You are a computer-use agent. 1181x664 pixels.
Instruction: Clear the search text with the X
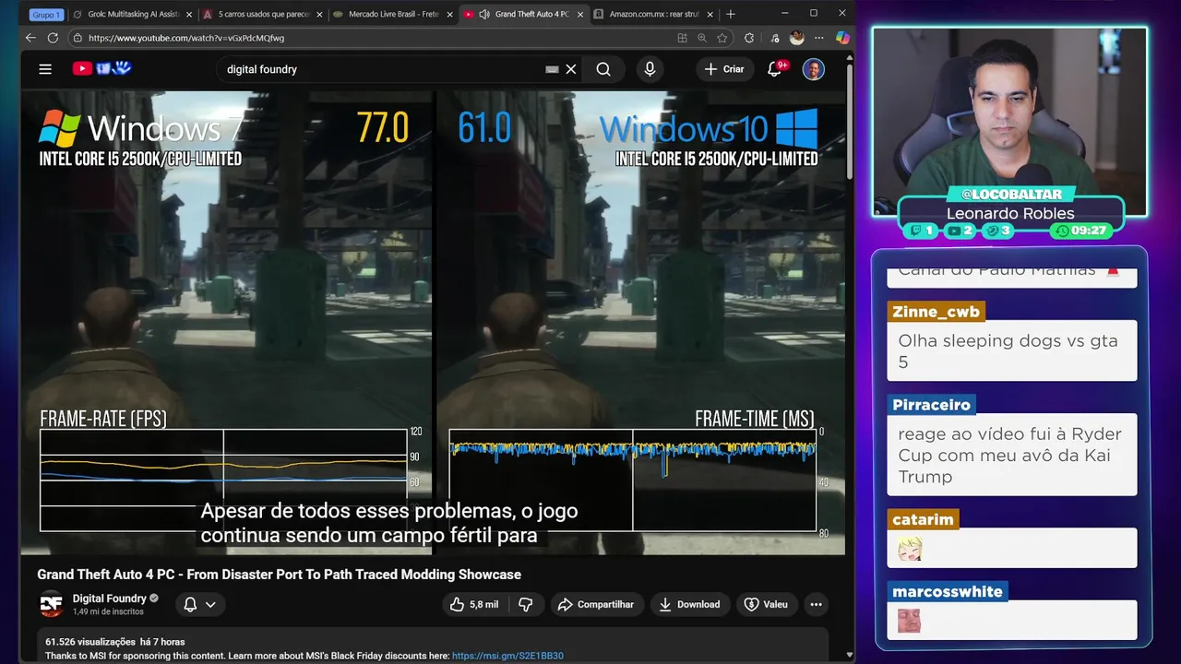click(571, 69)
